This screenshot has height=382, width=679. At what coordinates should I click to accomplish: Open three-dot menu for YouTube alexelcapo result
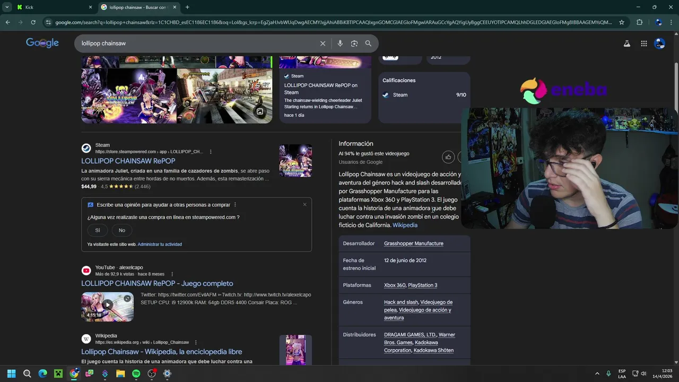(x=172, y=274)
